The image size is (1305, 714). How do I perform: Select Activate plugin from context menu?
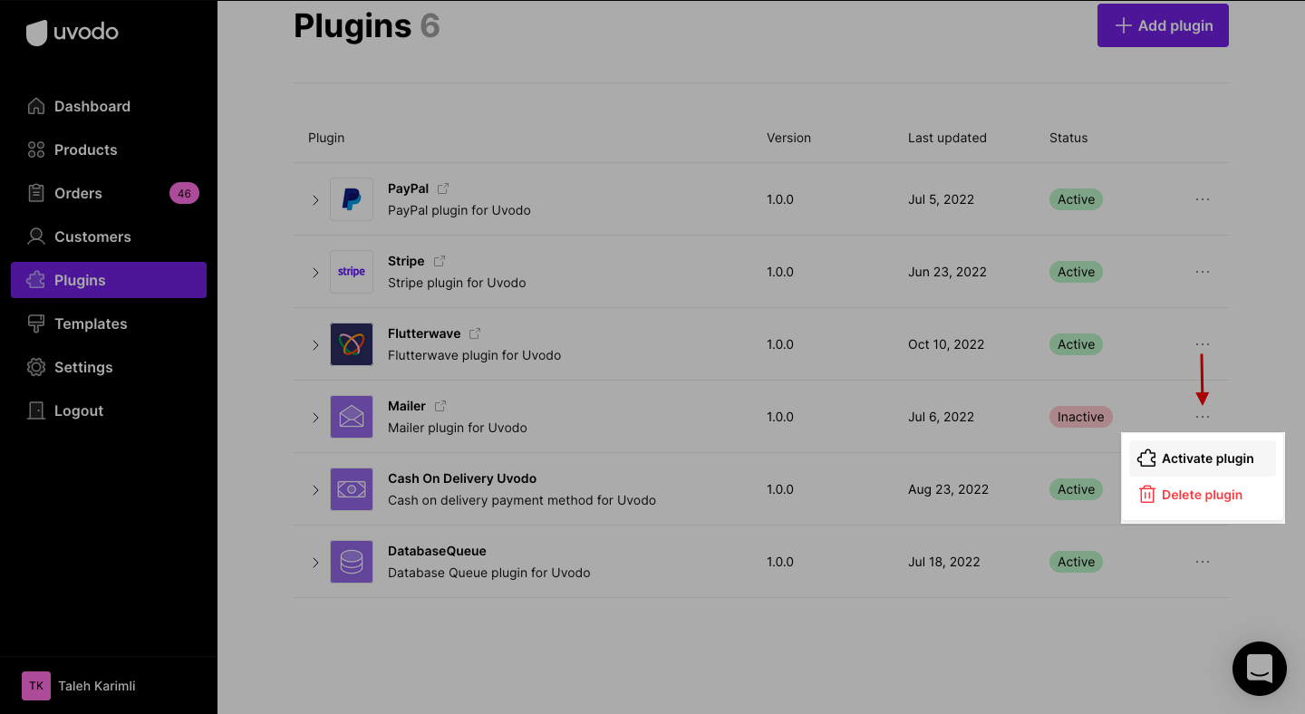1203,458
